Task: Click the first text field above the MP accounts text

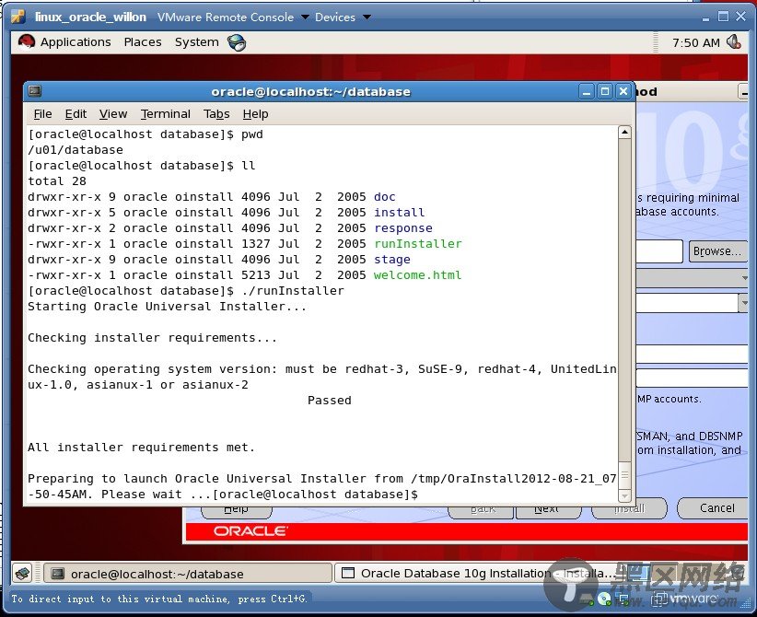Action: click(x=693, y=354)
